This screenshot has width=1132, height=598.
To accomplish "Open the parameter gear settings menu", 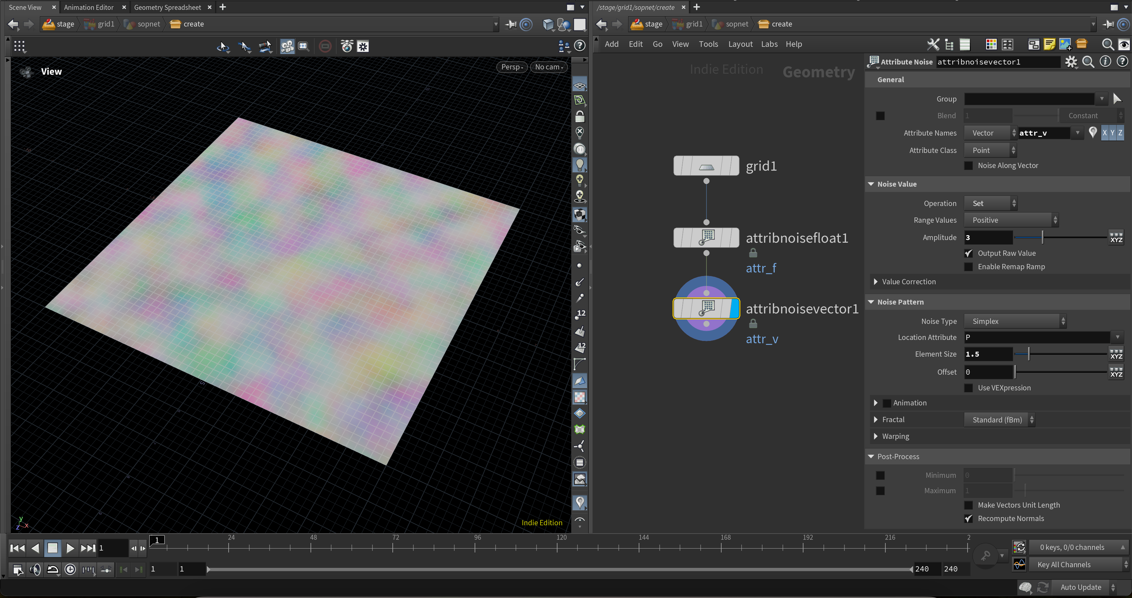I will (1071, 62).
